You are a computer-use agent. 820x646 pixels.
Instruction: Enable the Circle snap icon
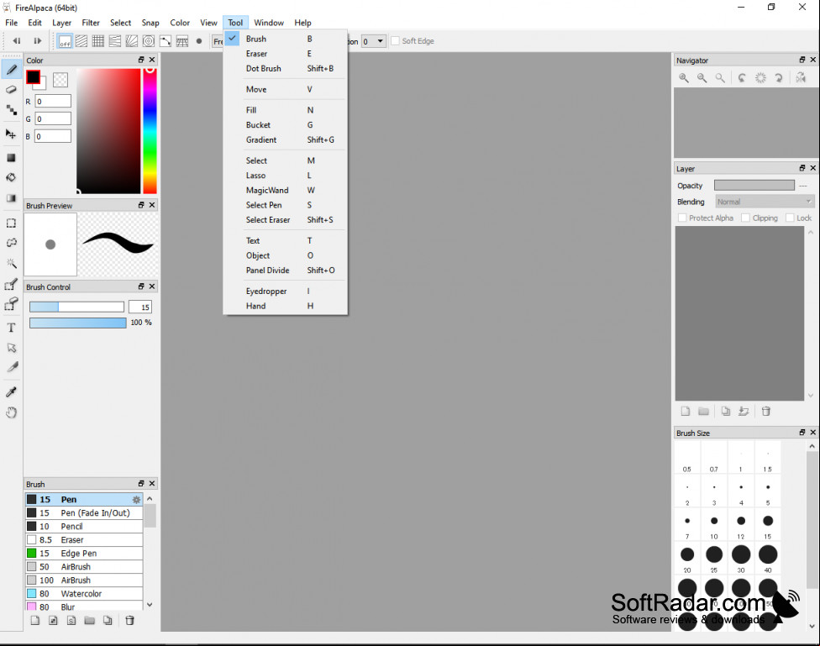(x=149, y=41)
